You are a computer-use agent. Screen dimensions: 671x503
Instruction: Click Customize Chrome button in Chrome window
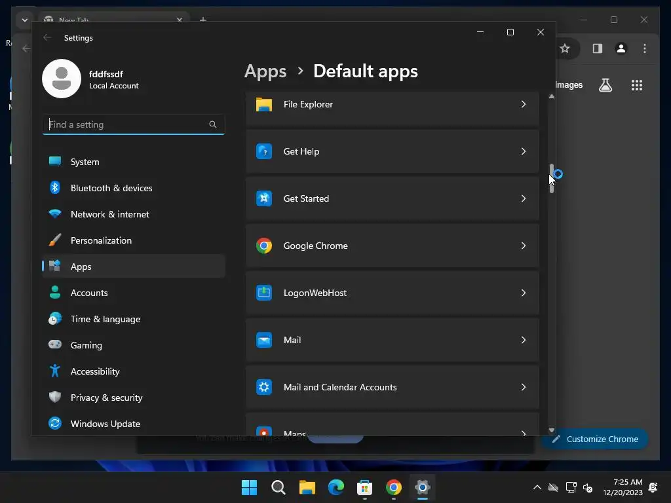point(595,439)
